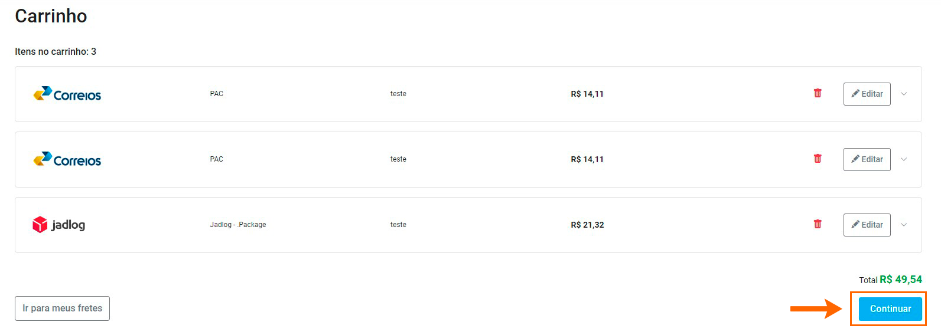This screenshot has height=335, width=941.
Task: Click the second row's R$ 14,11 price
Action: pyautogui.click(x=587, y=159)
